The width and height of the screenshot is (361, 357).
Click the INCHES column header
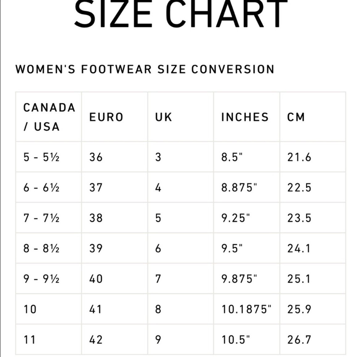click(247, 117)
